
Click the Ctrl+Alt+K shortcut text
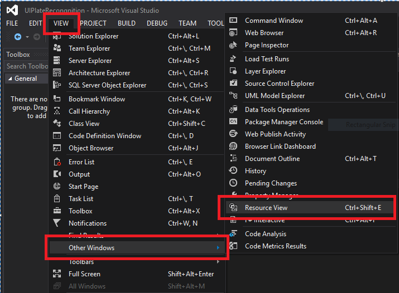(x=184, y=111)
